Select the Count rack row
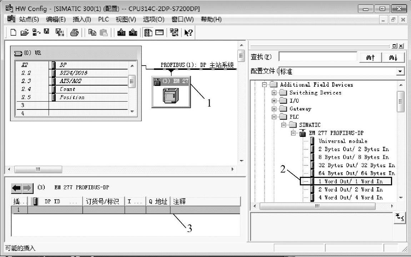The width and height of the screenshot is (411, 257). pyautogui.click(x=72, y=89)
